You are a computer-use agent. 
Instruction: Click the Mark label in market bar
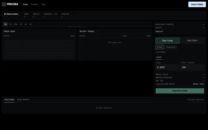click(26, 14)
